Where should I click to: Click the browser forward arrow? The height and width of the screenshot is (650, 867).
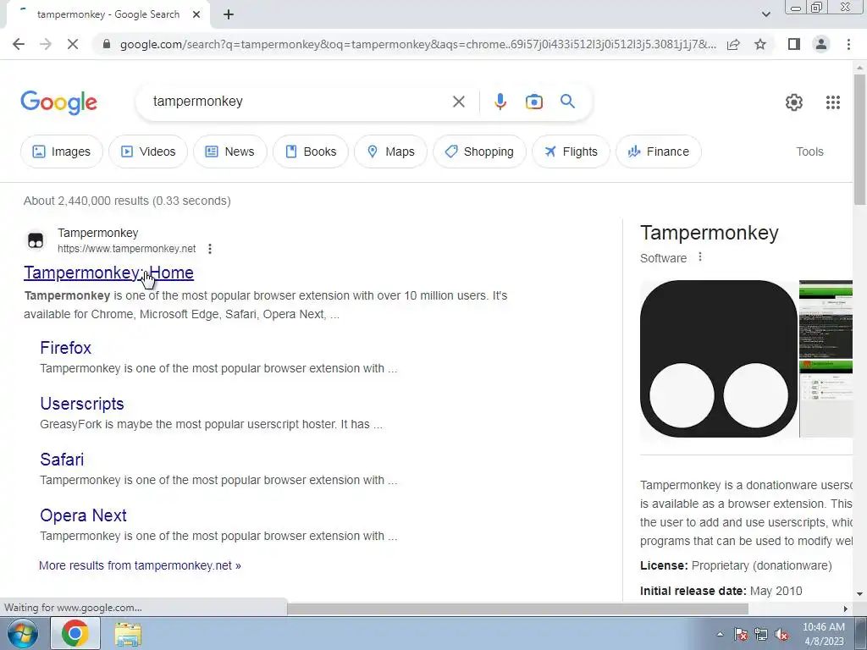(x=46, y=44)
